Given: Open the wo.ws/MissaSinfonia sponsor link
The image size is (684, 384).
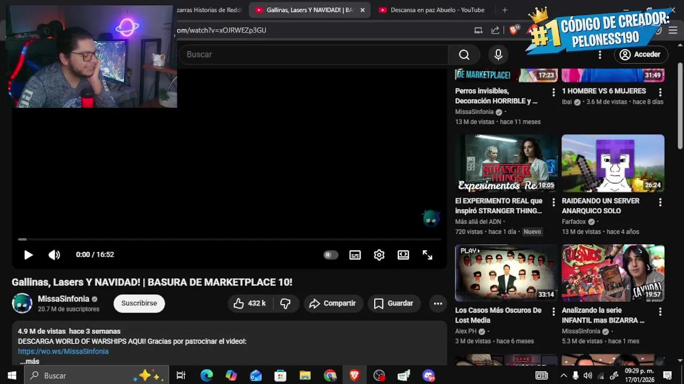Looking at the screenshot, I should [63, 351].
